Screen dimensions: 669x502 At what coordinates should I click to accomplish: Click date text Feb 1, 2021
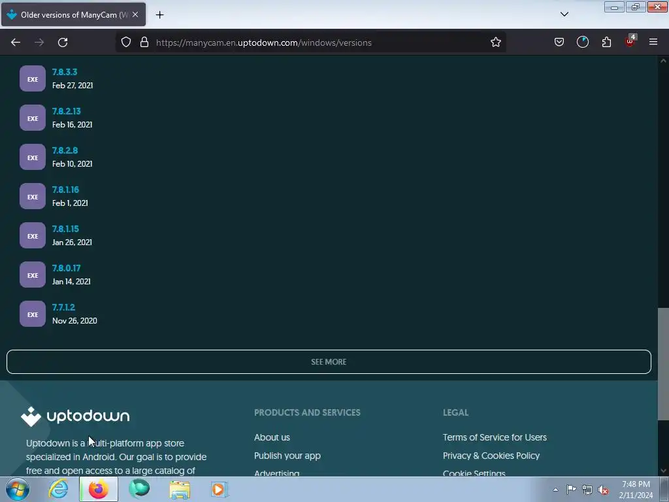click(x=70, y=203)
